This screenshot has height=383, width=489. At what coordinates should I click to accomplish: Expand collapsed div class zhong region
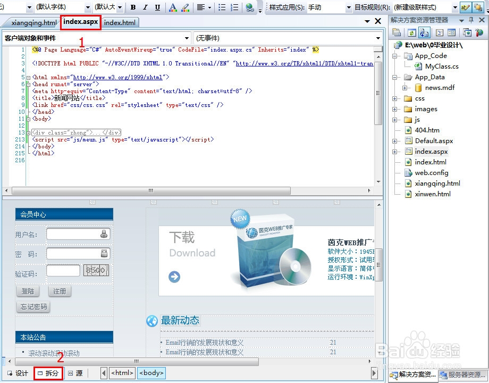pyautogui.click(x=28, y=133)
